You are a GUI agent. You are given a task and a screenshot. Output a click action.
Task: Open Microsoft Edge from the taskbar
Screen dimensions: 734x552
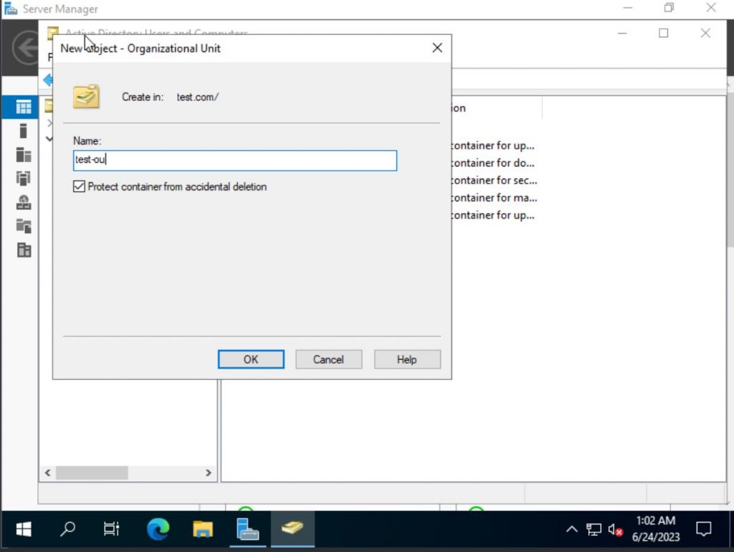click(x=158, y=529)
